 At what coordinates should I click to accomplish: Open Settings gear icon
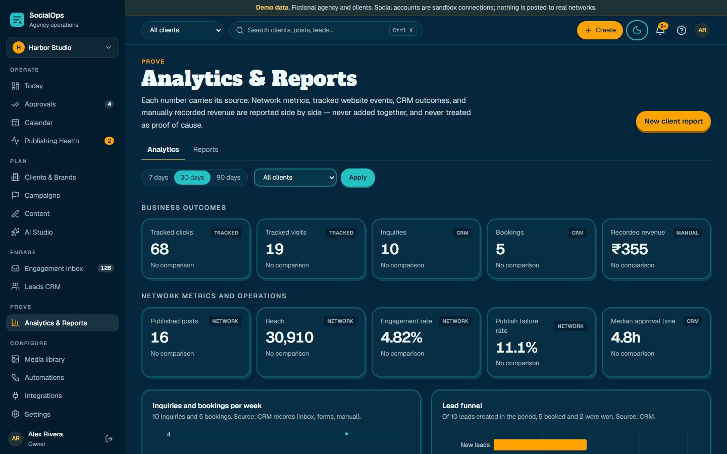pos(16,414)
